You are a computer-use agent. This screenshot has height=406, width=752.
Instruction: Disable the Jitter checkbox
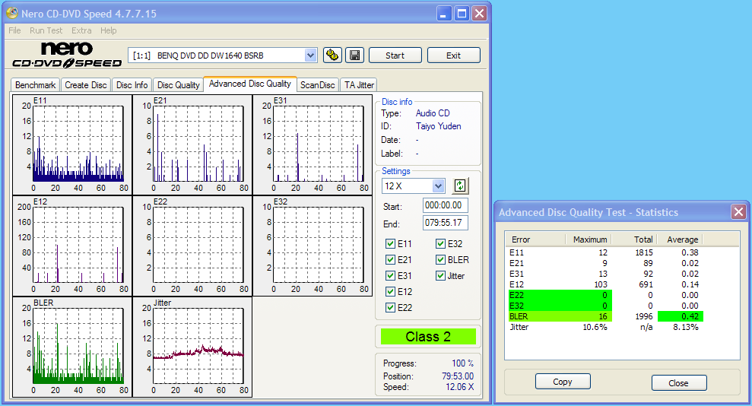tap(441, 276)
